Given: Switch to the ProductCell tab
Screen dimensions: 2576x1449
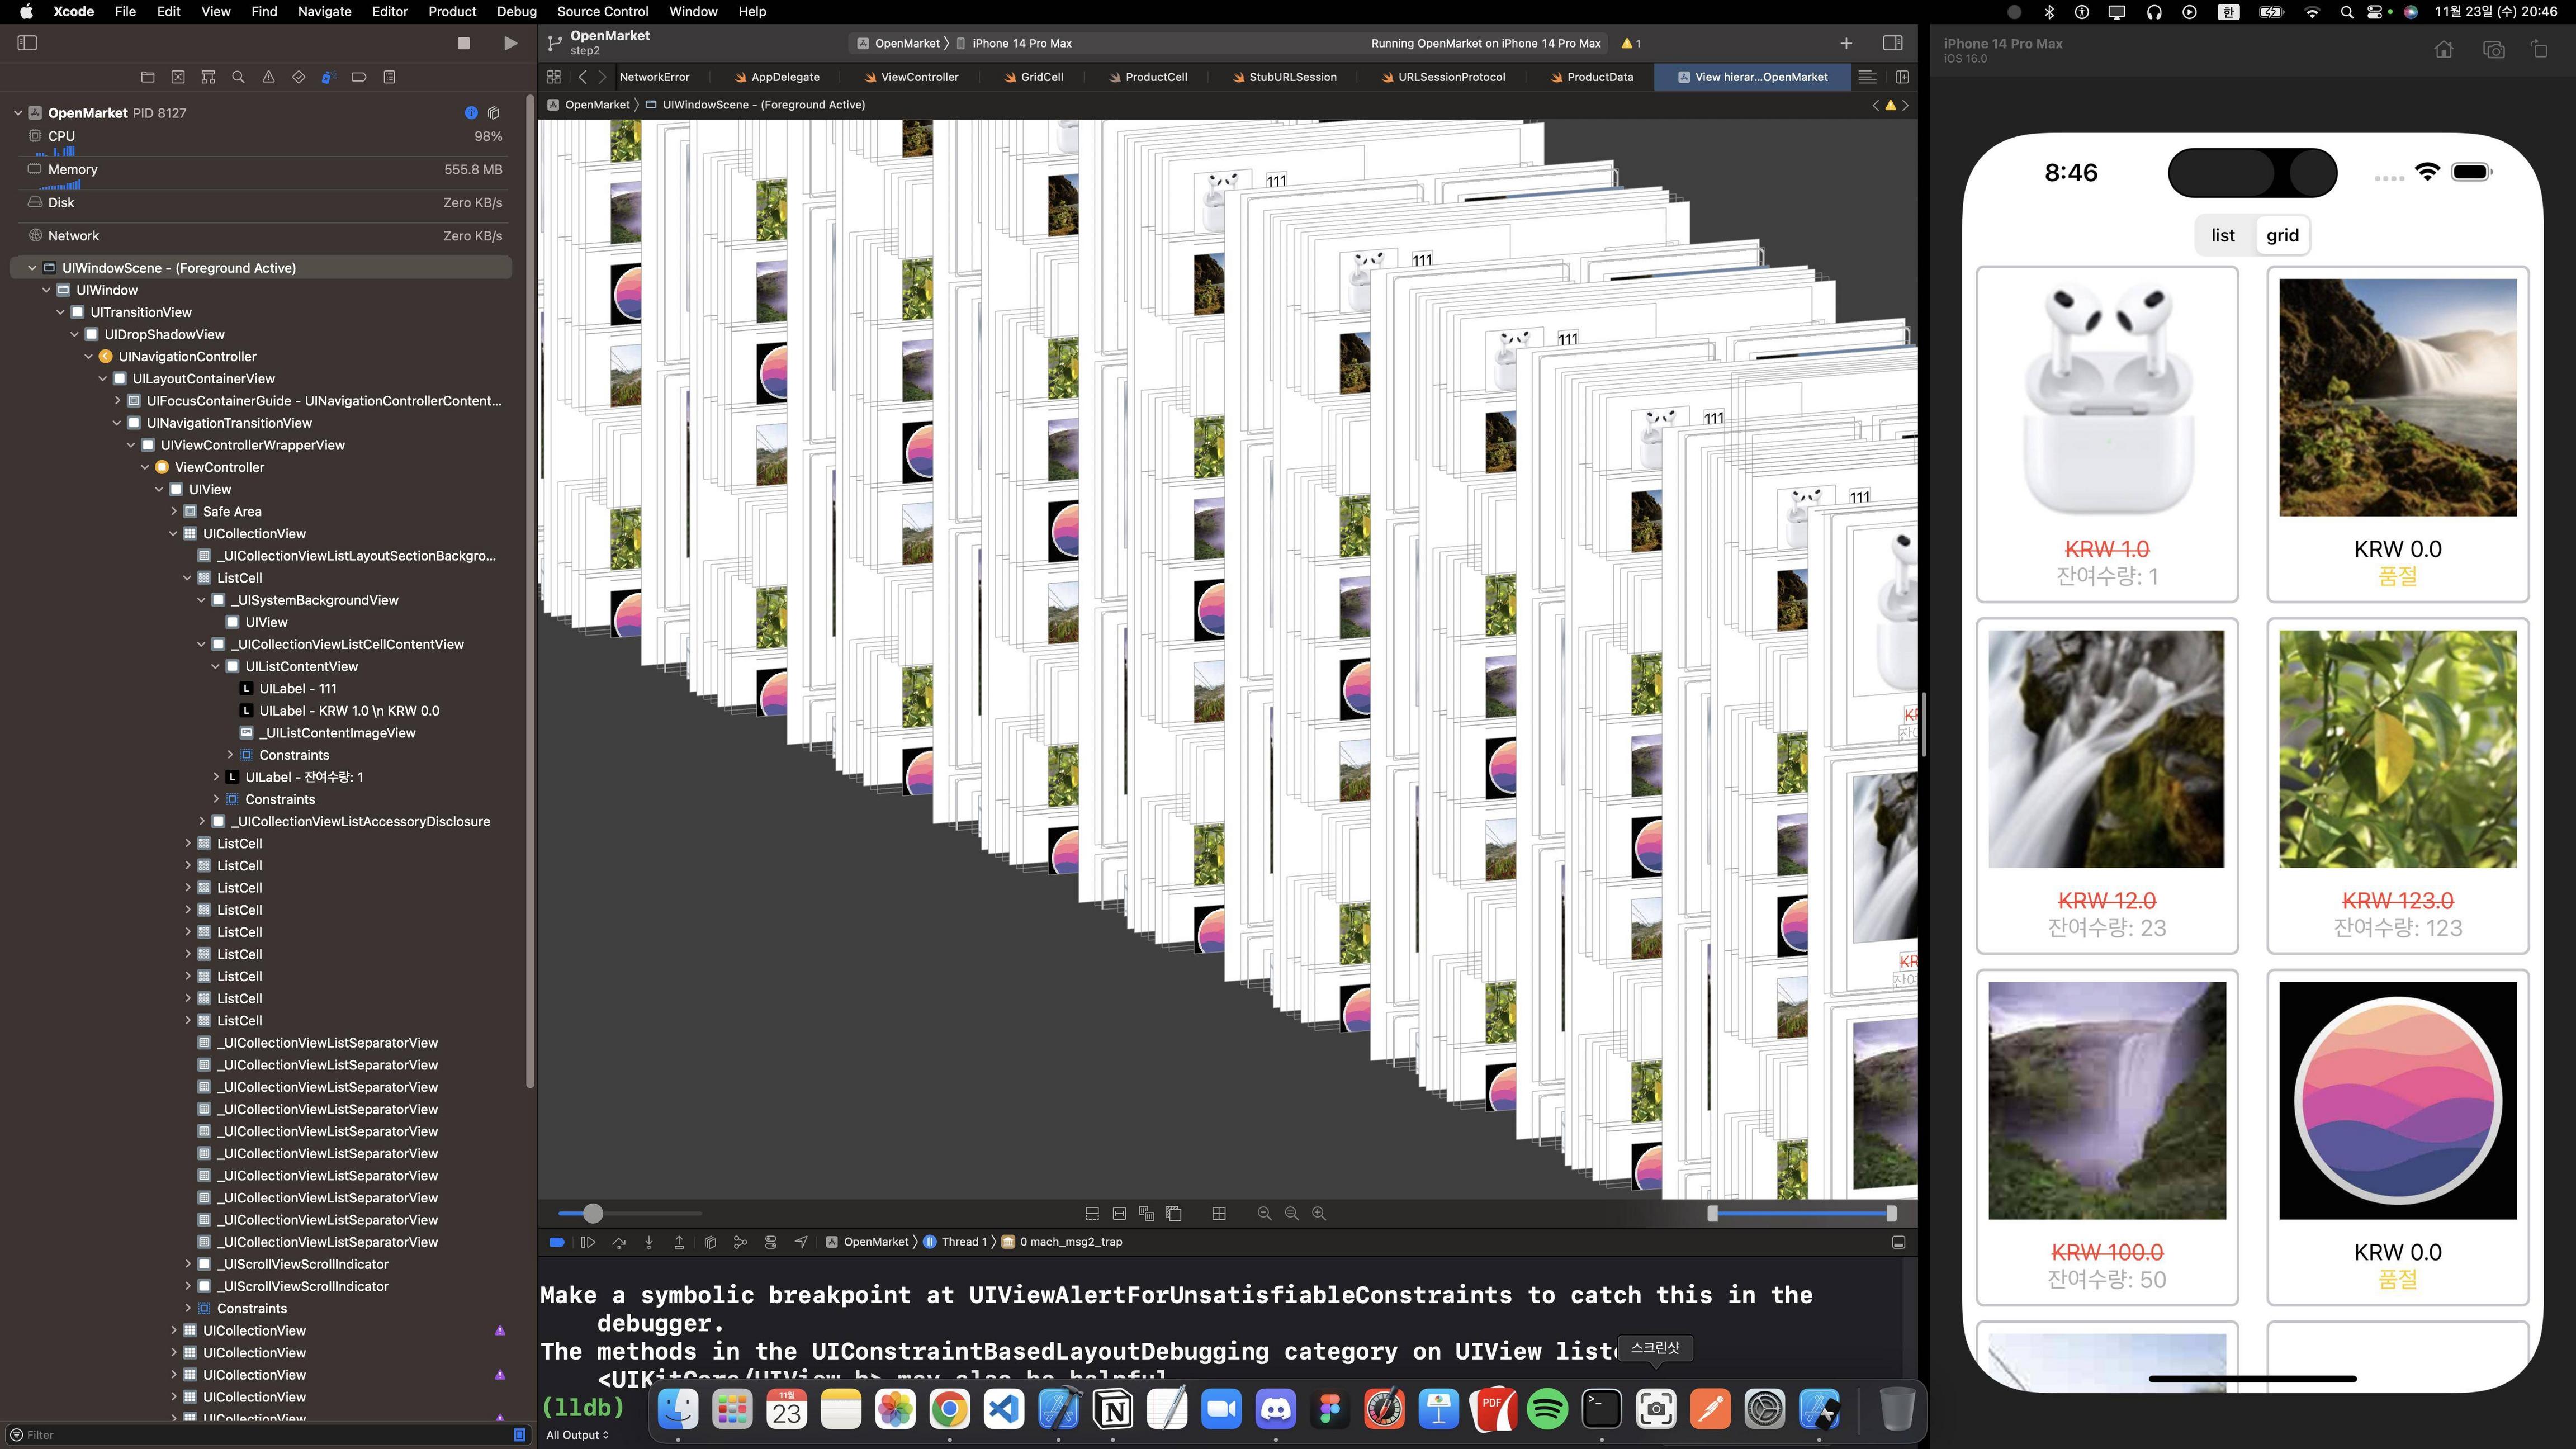Looking at the screenshot, I should [1155, 77].
